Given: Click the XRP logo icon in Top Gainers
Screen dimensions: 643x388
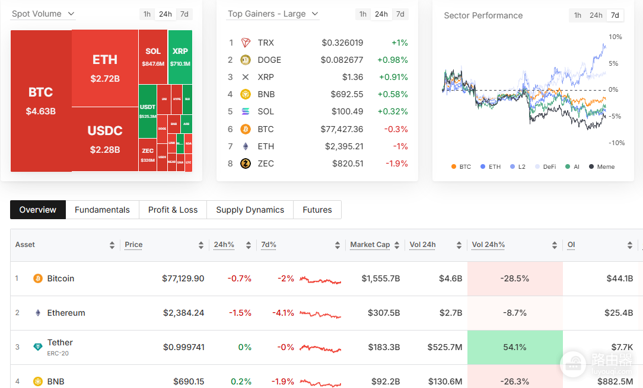Looking at the screenshot, I should point(246,77).
